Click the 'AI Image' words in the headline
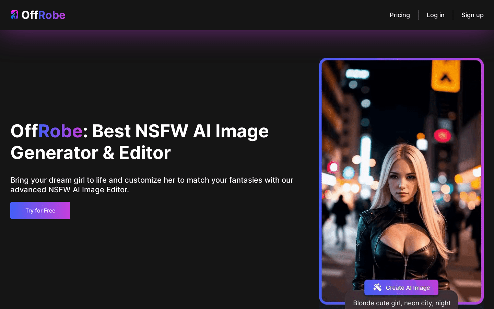Screen dimensions: 494x309 click(231, 131)
